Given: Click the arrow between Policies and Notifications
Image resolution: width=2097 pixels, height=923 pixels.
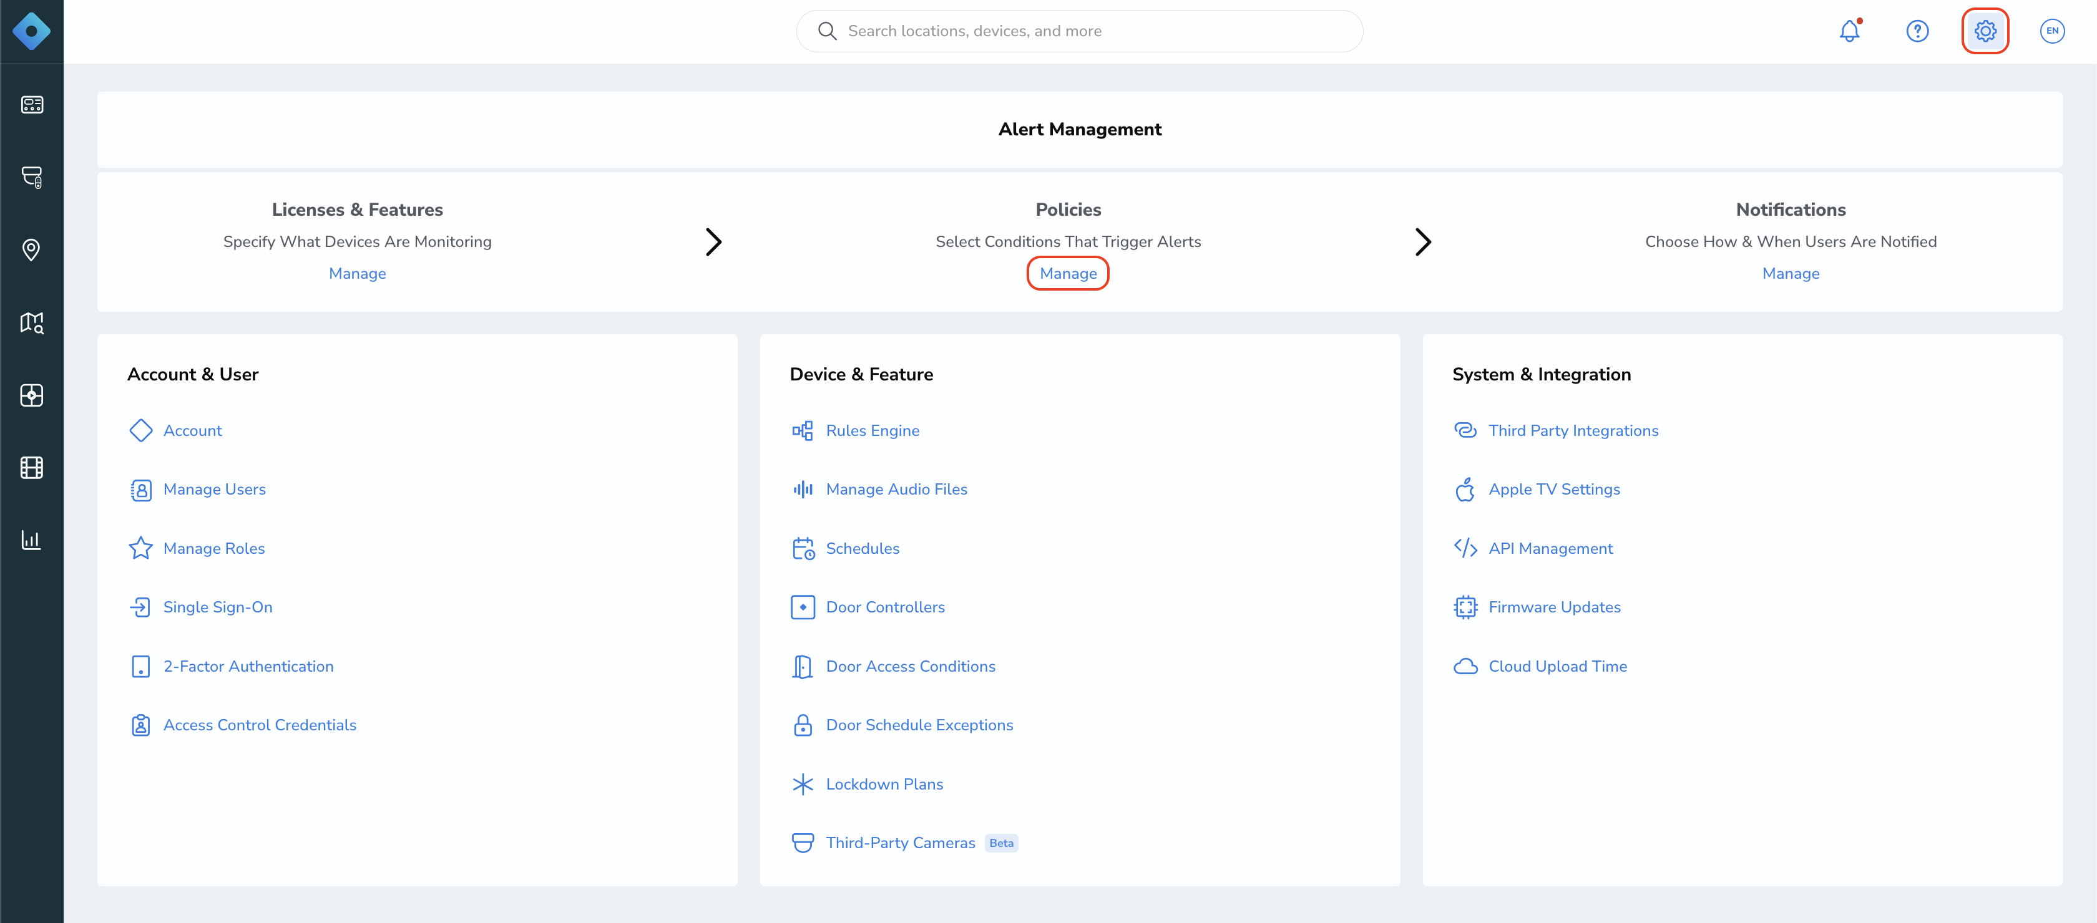Looking at the screenshot, I should pos(1423,241).
